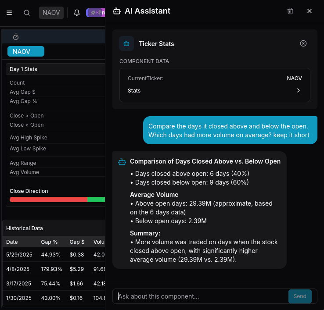Click the AI Assistant robot icon
The image size is (324, 310).
tap(117, 11)
